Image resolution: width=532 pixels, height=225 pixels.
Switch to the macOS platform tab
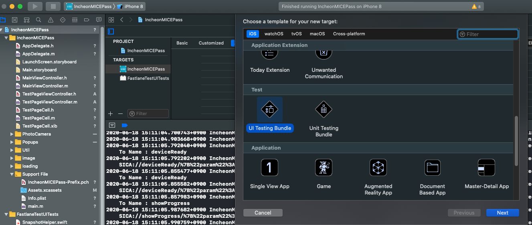[317, 34]
